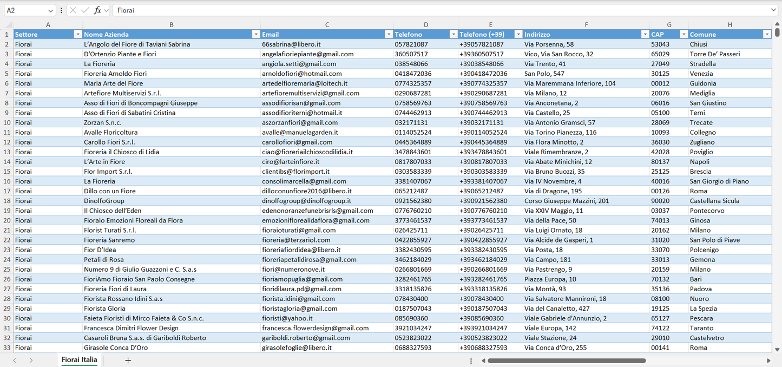Viewport: 782px width, 367px height.
Task: Click Comune cell San Giorgio di Piano
Action: click(730, 181)
